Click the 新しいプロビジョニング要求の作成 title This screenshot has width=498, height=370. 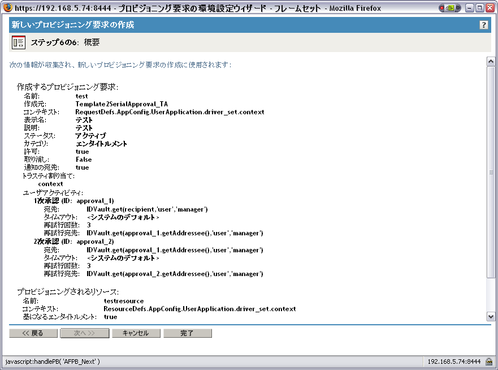[73, 25]
